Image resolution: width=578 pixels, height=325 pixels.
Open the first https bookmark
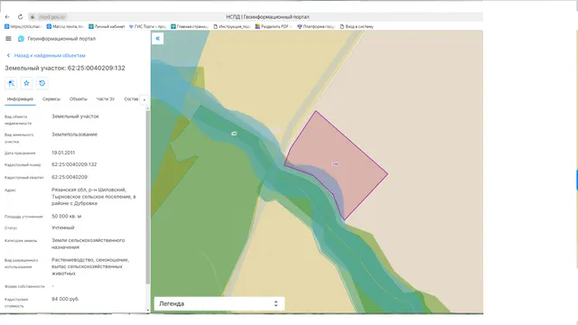tap(23, 26)
